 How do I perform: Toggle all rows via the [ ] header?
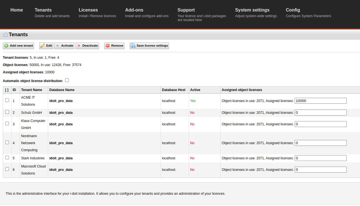(x=7, y=90)
